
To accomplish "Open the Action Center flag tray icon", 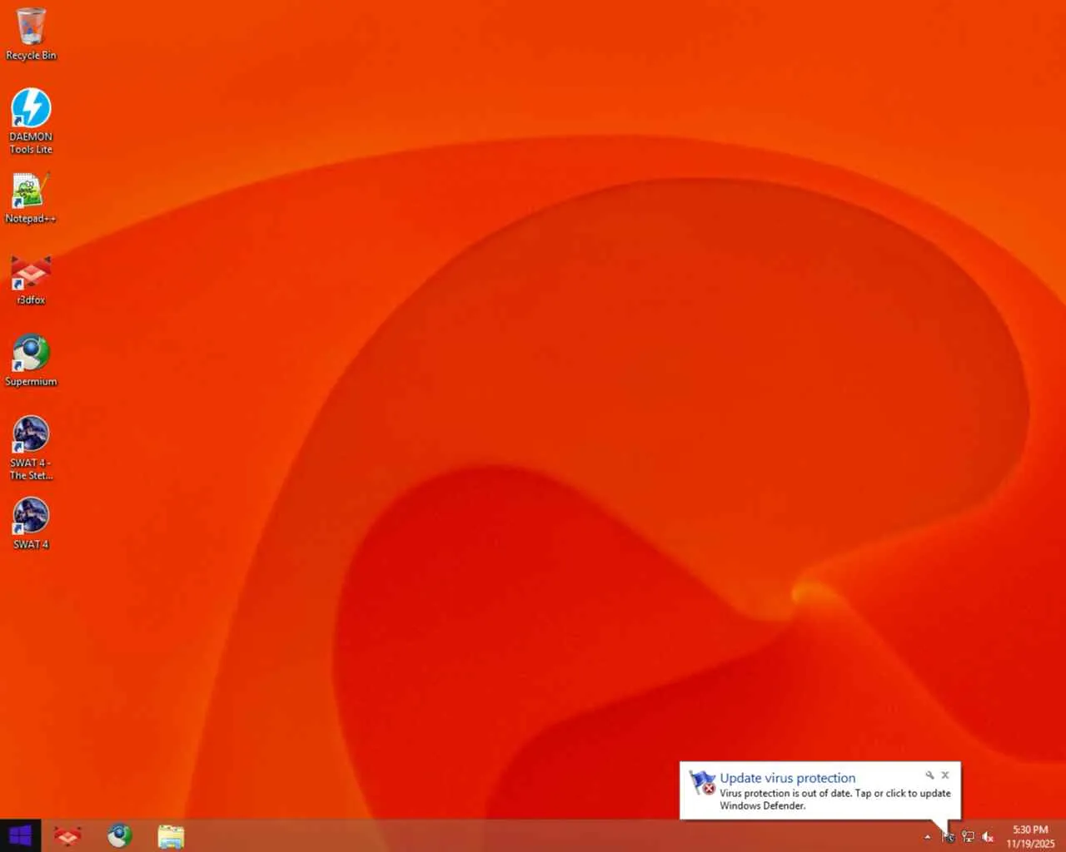I will [948, 836].
